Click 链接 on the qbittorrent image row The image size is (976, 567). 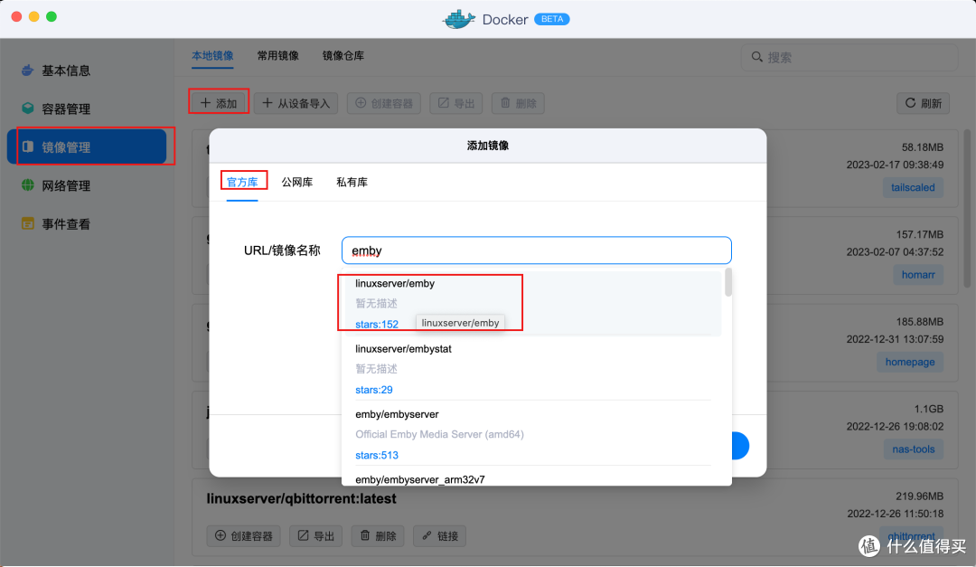[x=440, y=536]
